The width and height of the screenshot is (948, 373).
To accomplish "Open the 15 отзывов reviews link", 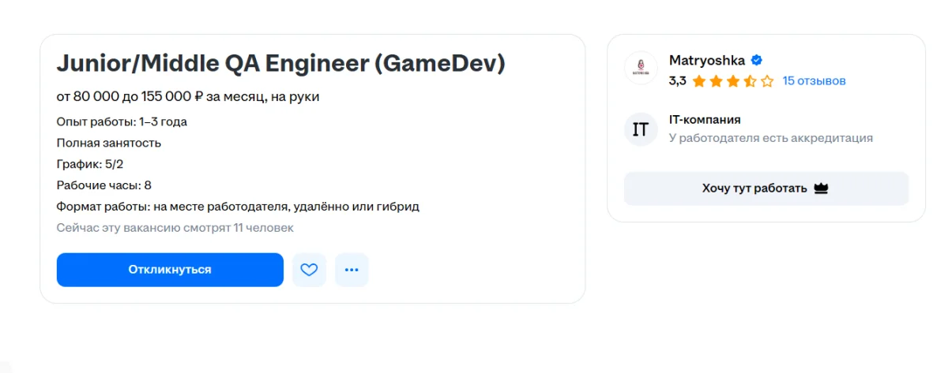I will 814,80.
